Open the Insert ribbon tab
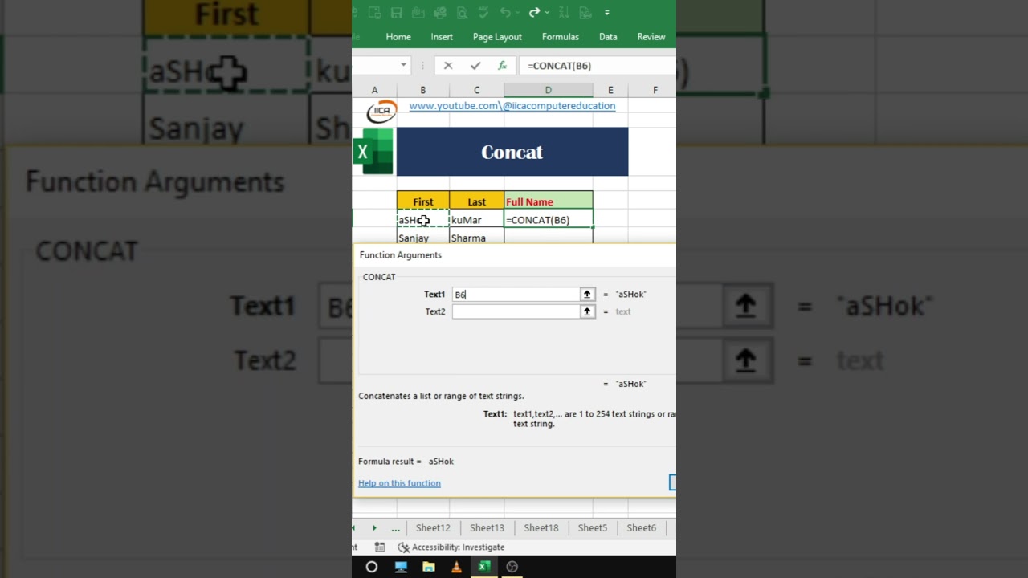This screenshot has width=1028, height=578. point(442,37)
